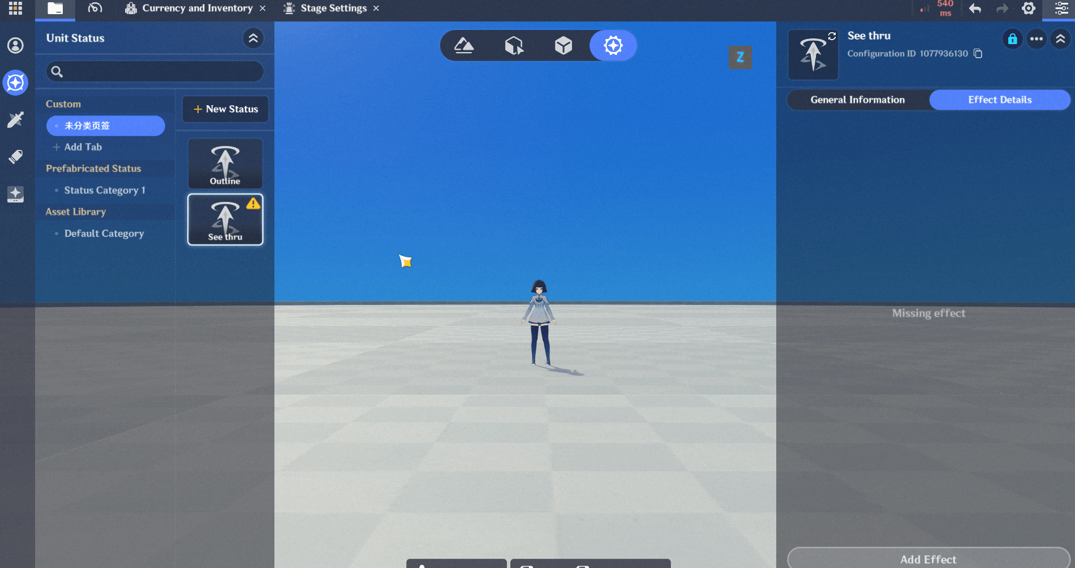1075x568 pixels.
Task: Open the three-dots more options menu
Action: coord(1037,38)
